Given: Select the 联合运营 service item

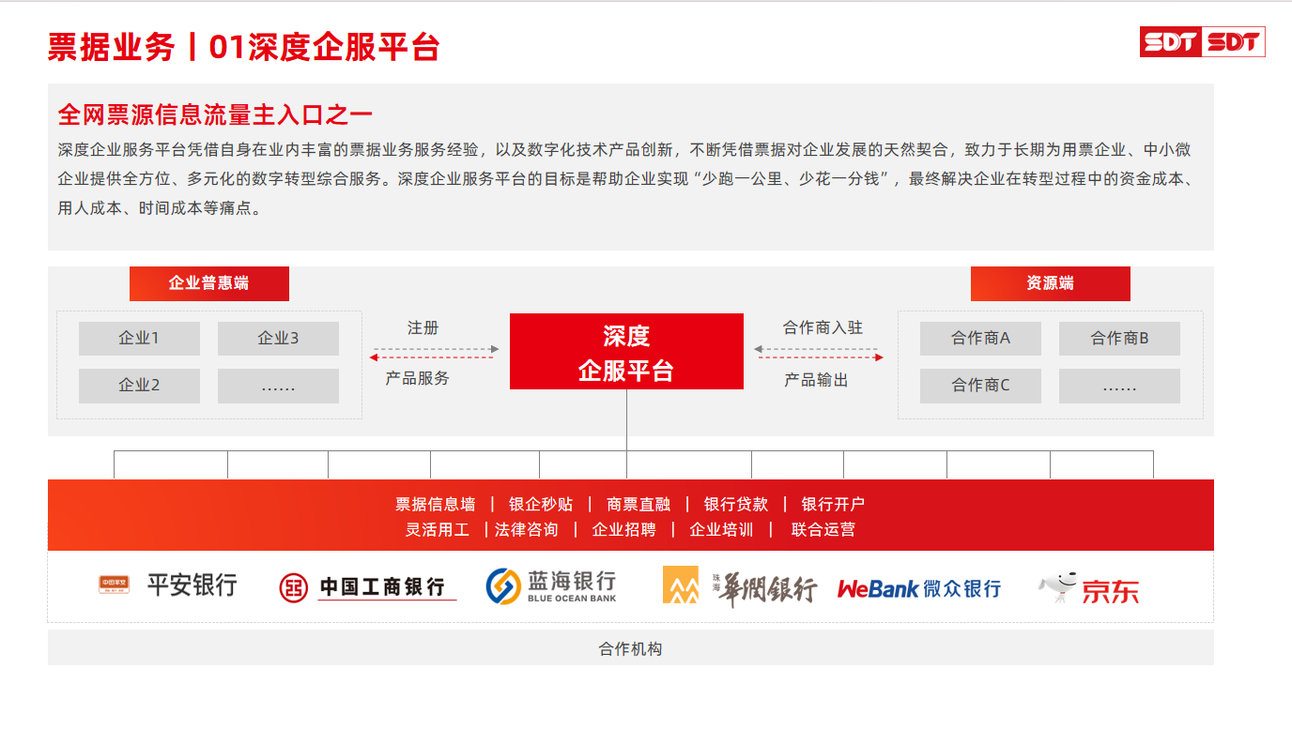Looking at the screenshot, I should pos(823,530).
